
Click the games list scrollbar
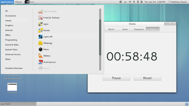(x=100, y=37)
